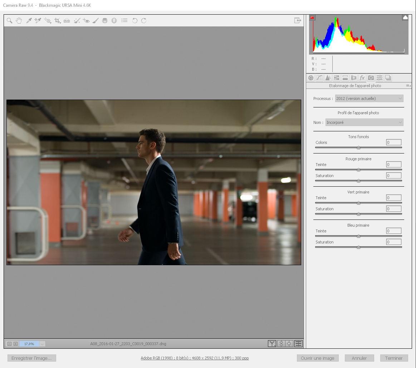Adjust the Bleu primaire Saturation slider
The height and width of the screenshot is (368, 416).
click(358, 247)
